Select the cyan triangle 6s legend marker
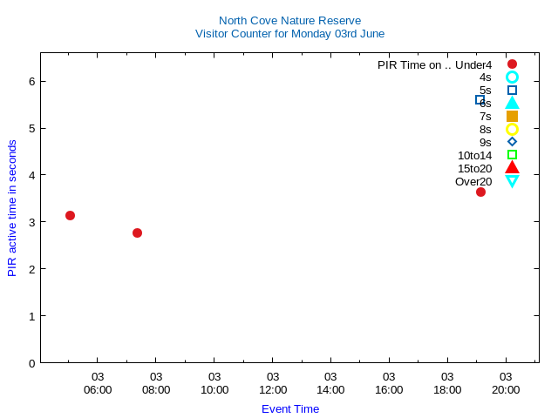558x418 pixels. (512, 103)
